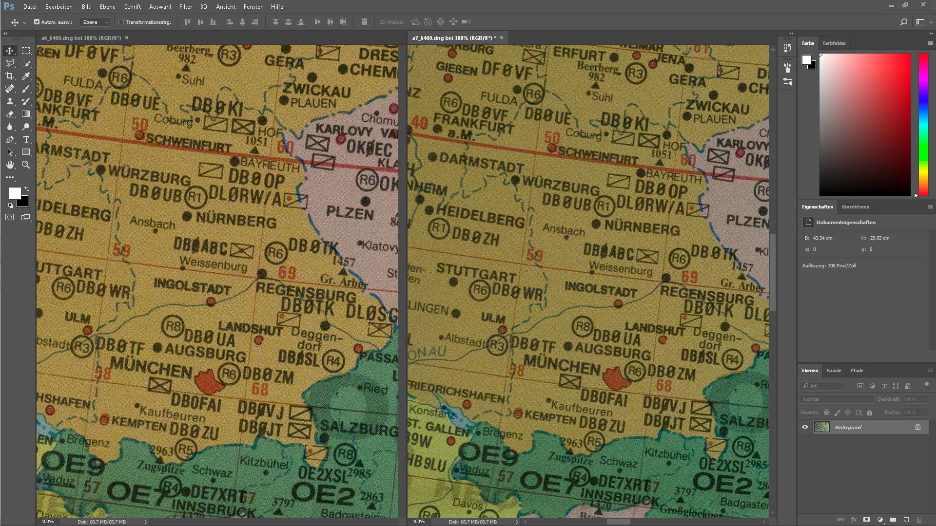This screenshot has height=526, width=936.
Task: Create a new layer group folder
Action: (893, 520)
